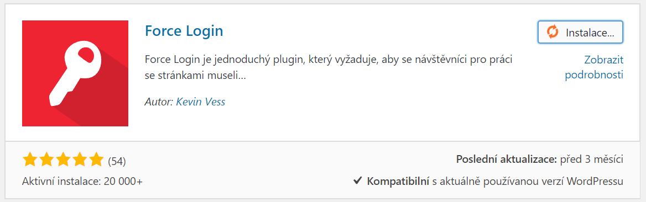Click the před 3 měsíci update time
This screenshot has width=646, height=202.
592,159
